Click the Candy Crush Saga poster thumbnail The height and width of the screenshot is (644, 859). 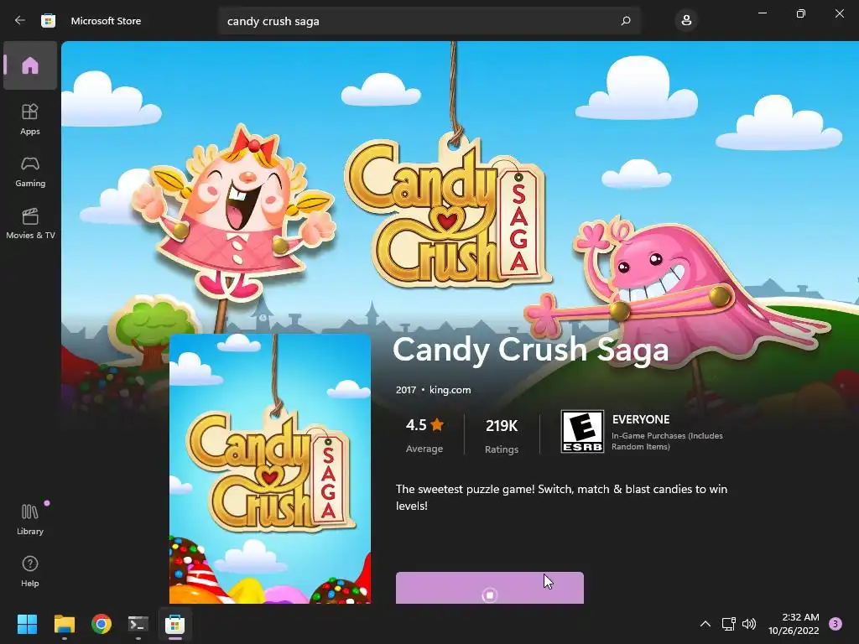tap(270, 469)
